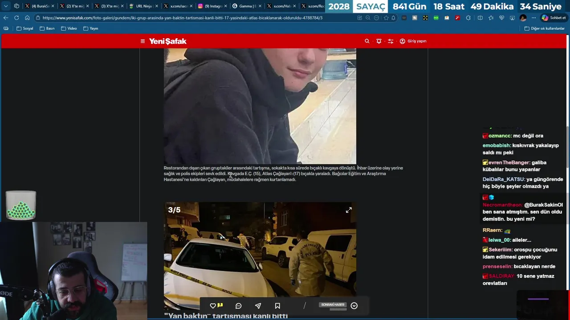Share the article with paper plane icon
This screenshot has width=570, height=320.
[258, 306]
